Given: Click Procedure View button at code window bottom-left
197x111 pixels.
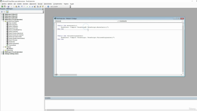Looking at the screenshot, I should click(55, 75).
